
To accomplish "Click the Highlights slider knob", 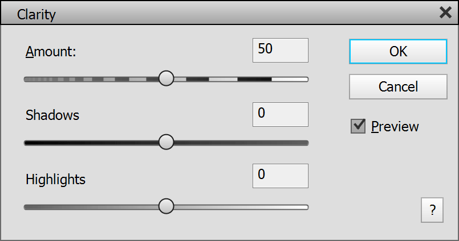I will pyautogui.click(x=166, y=206).
